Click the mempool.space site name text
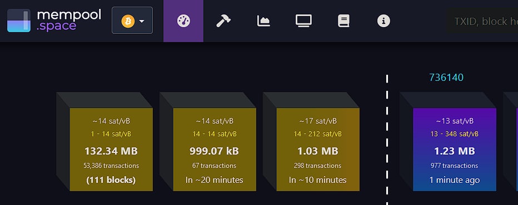 tap(69, 20)
